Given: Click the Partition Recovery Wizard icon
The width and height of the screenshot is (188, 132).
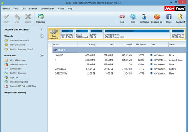Looking at the screenshot, I should point(6,49).
